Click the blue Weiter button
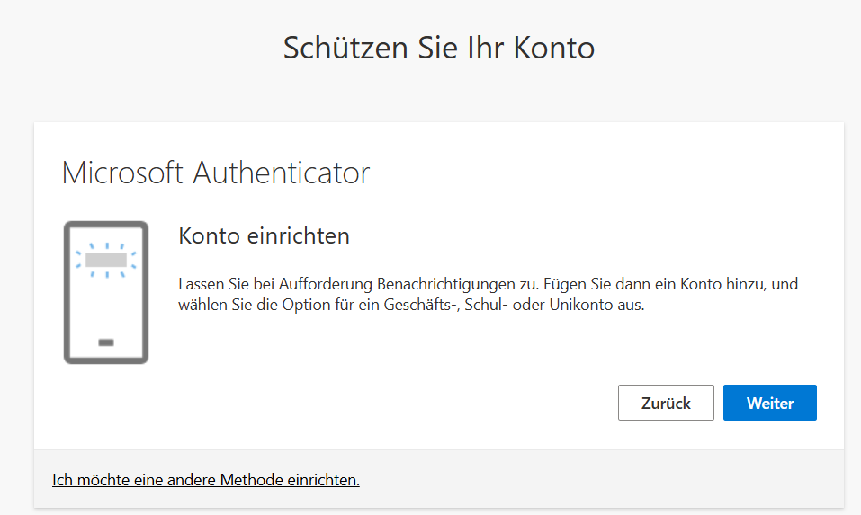Screen dimensions: 861x515 click(769, 403)
